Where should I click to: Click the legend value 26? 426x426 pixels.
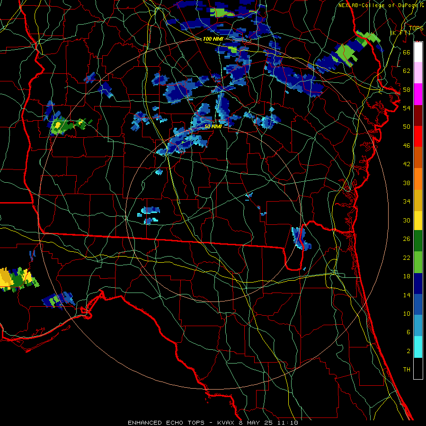(407, 239)
